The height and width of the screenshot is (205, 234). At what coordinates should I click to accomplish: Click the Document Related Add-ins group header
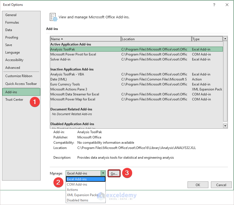click(71, 109)
